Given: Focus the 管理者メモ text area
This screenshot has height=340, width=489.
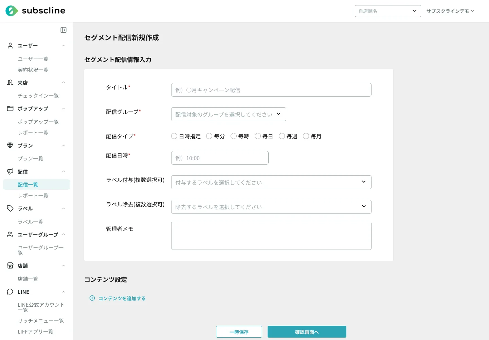Looking at the screenshot, I should [271, 236].
